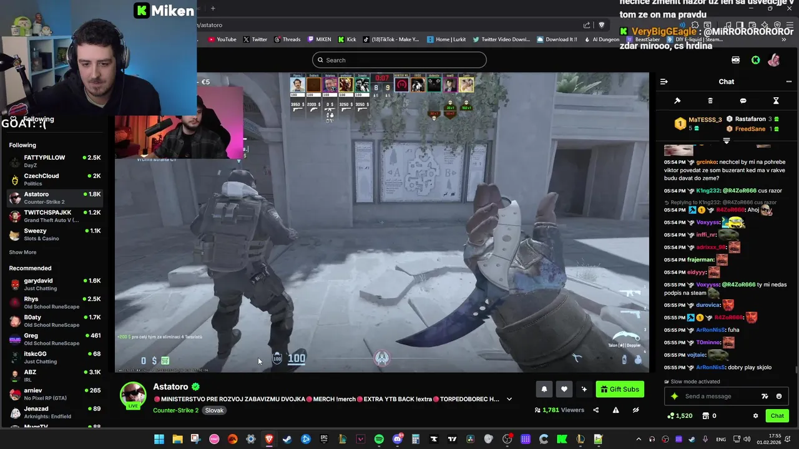Open Sweezy Slots & Casino channel
The image size is (799, 449).
55,234
